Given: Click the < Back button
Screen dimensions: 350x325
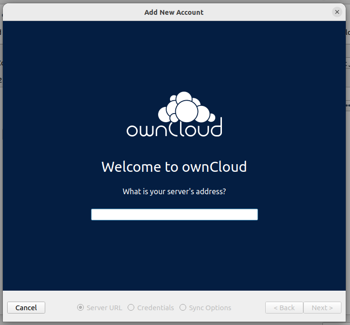Looking at the screenshot, I should 284,307.
